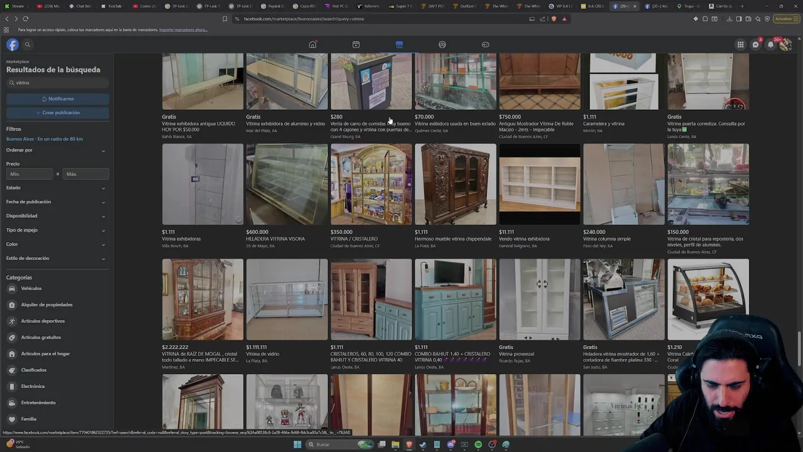Open the Alquiler de propiedades category

[x=46, y=304]
